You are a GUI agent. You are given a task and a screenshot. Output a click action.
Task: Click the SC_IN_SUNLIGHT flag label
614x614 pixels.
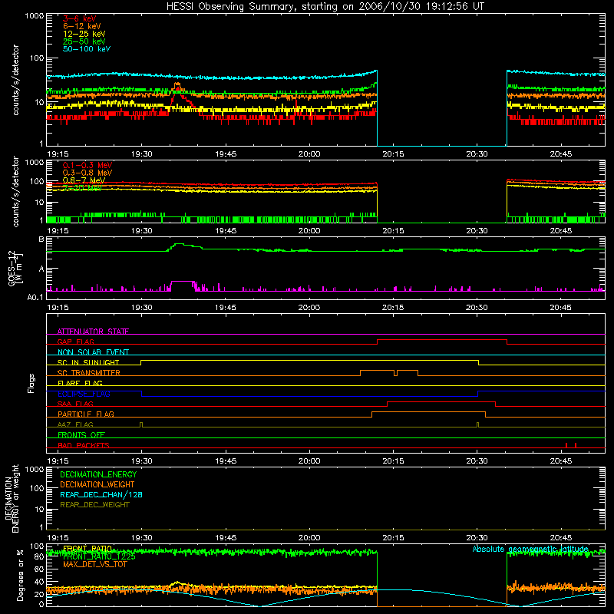coord(88,362)
